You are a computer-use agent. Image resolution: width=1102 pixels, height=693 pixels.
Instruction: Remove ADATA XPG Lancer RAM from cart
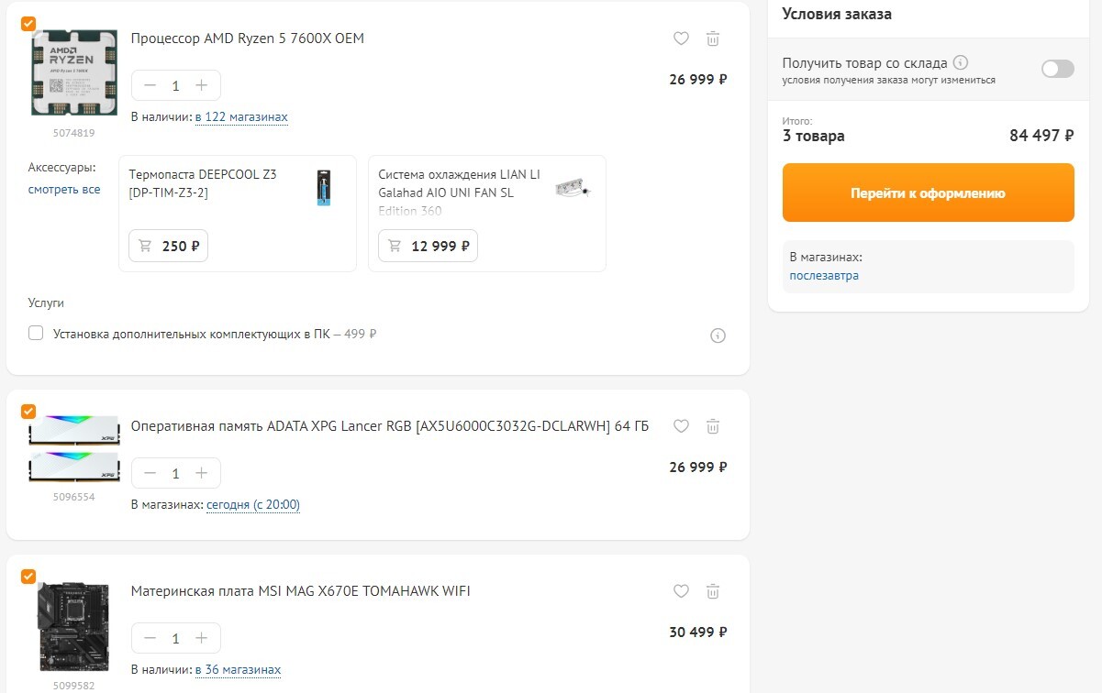(713, 426)
